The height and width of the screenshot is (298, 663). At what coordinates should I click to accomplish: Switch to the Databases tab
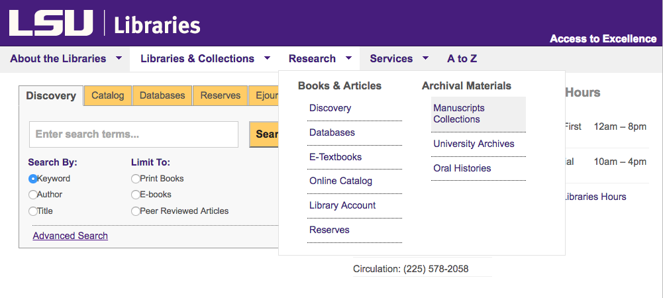162,95
